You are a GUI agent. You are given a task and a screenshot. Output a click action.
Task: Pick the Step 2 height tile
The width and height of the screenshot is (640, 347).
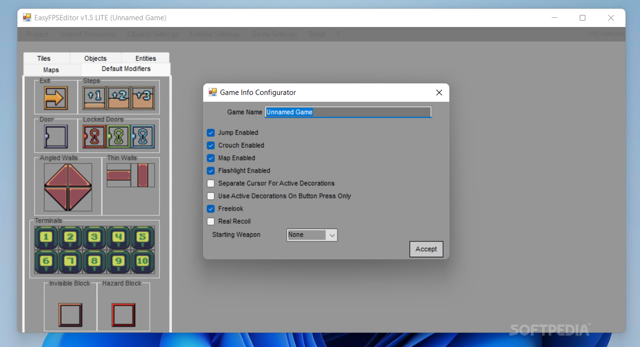pyautogui.click(x=119, y=98)
